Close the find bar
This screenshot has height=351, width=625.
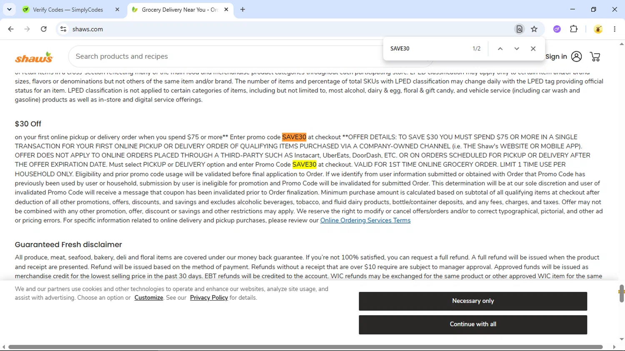[x=533, y=49]
